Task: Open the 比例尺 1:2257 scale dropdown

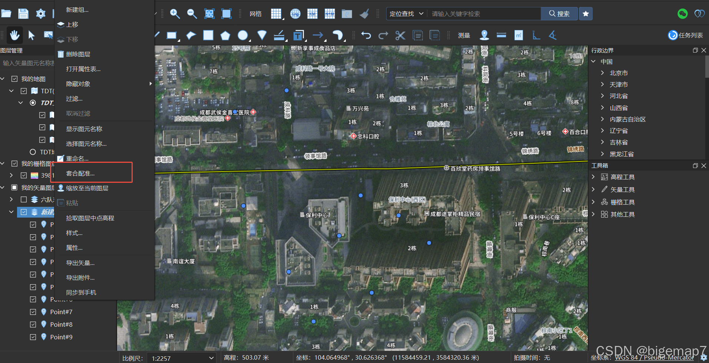Action: 182,358
